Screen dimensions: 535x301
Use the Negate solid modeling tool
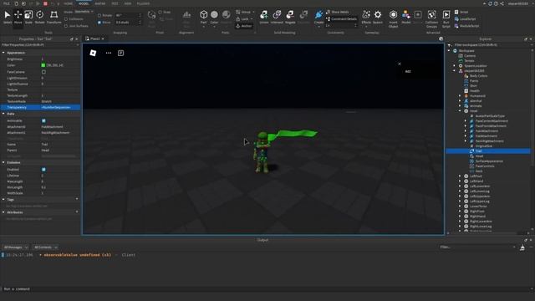290,17
